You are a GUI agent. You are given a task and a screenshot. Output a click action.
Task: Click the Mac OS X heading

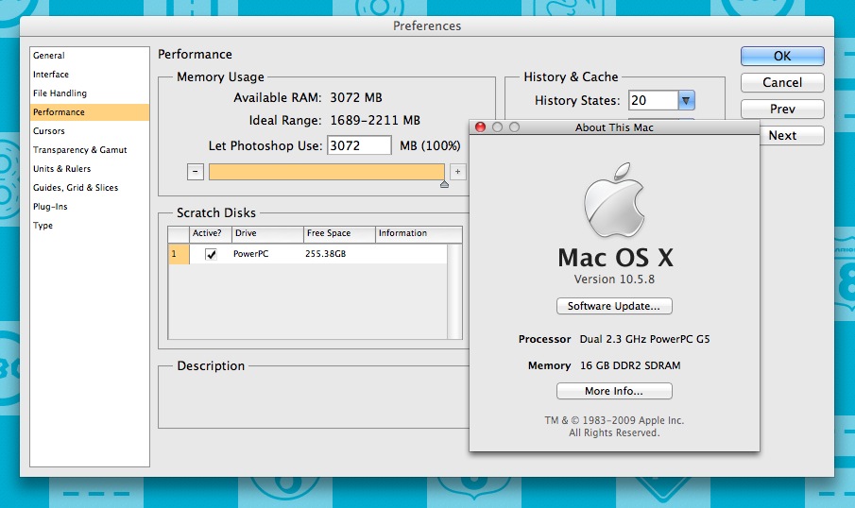tap(616, 258)
